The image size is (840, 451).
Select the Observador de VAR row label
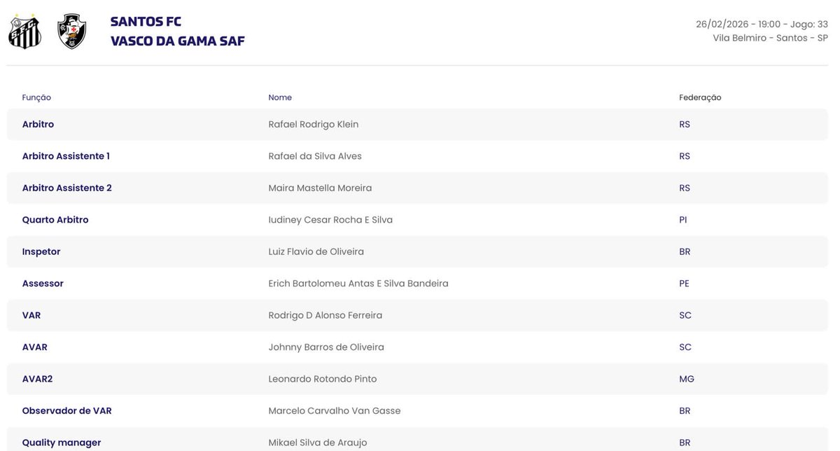coord(66,411)
